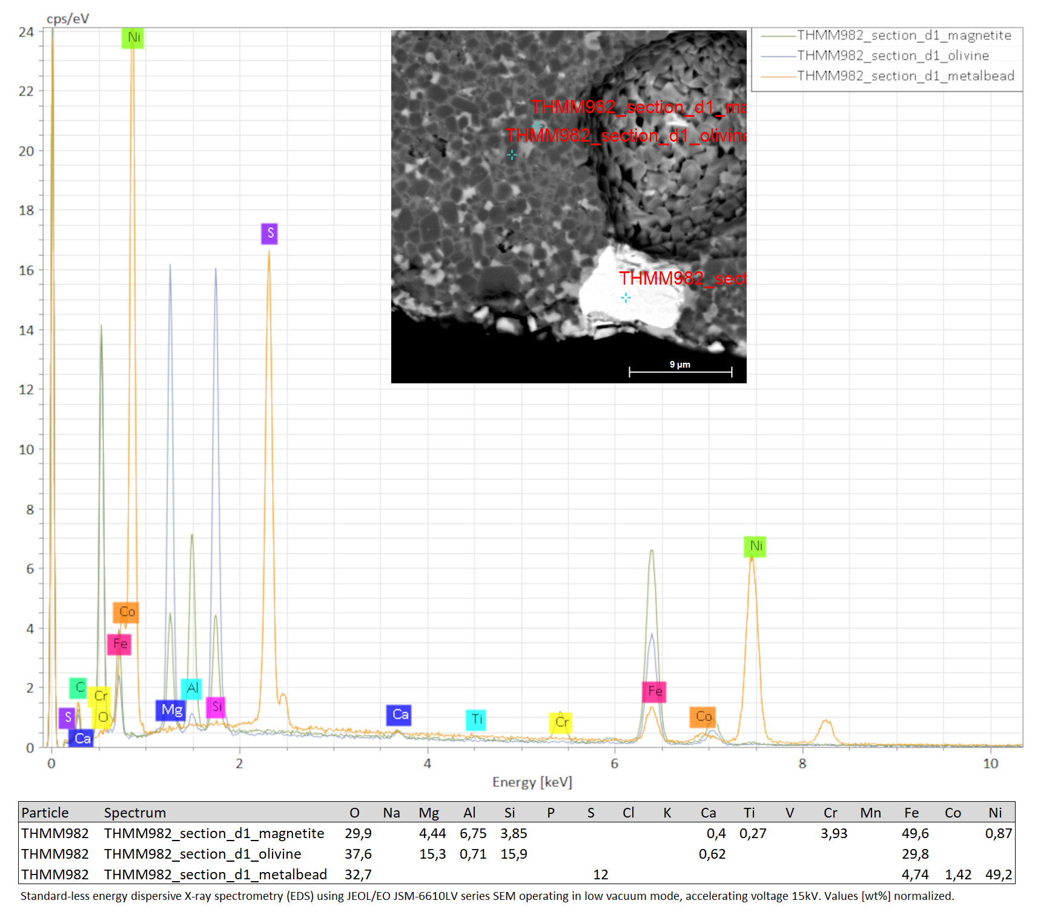The width and height of the screenshot is (1038, 912).
Task: Click the pink Fe label near 6.4 keV
Action: (654, 692)
